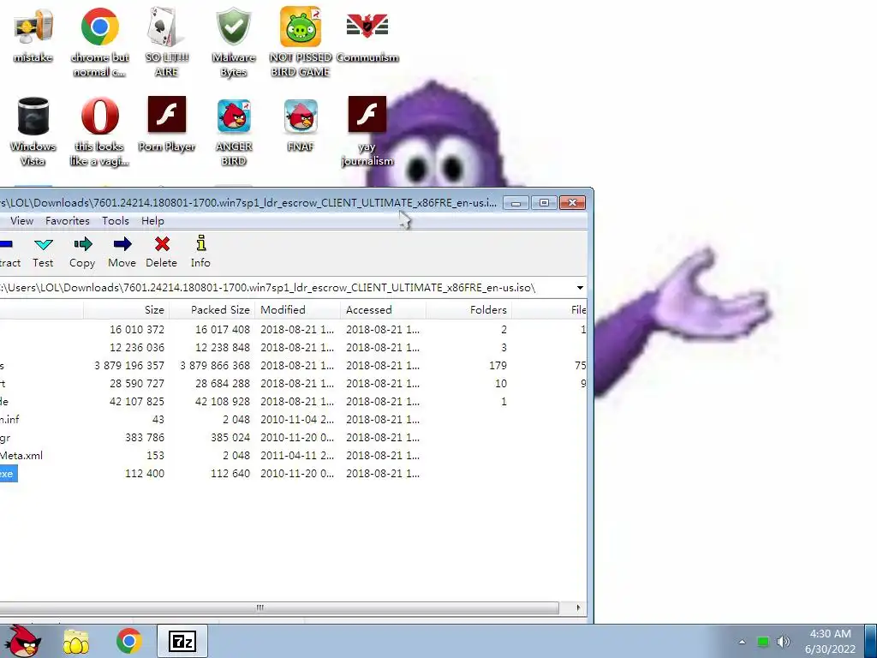Select the 'chrome but normal' desktop icon
877x658 pixels.
[x=99, y=43]
